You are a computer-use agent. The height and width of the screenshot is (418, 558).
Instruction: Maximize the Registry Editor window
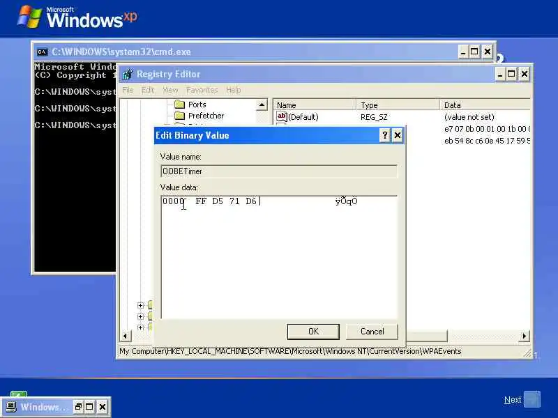511,75
